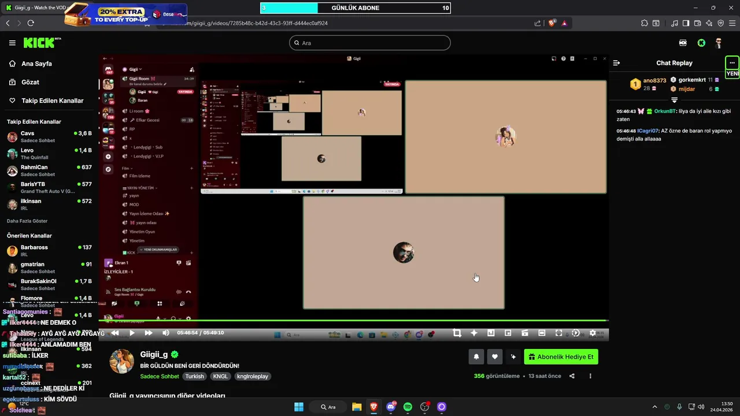This screenshot has height=416, width=740.
Task: Rewind the video
Action: [115, 333]
